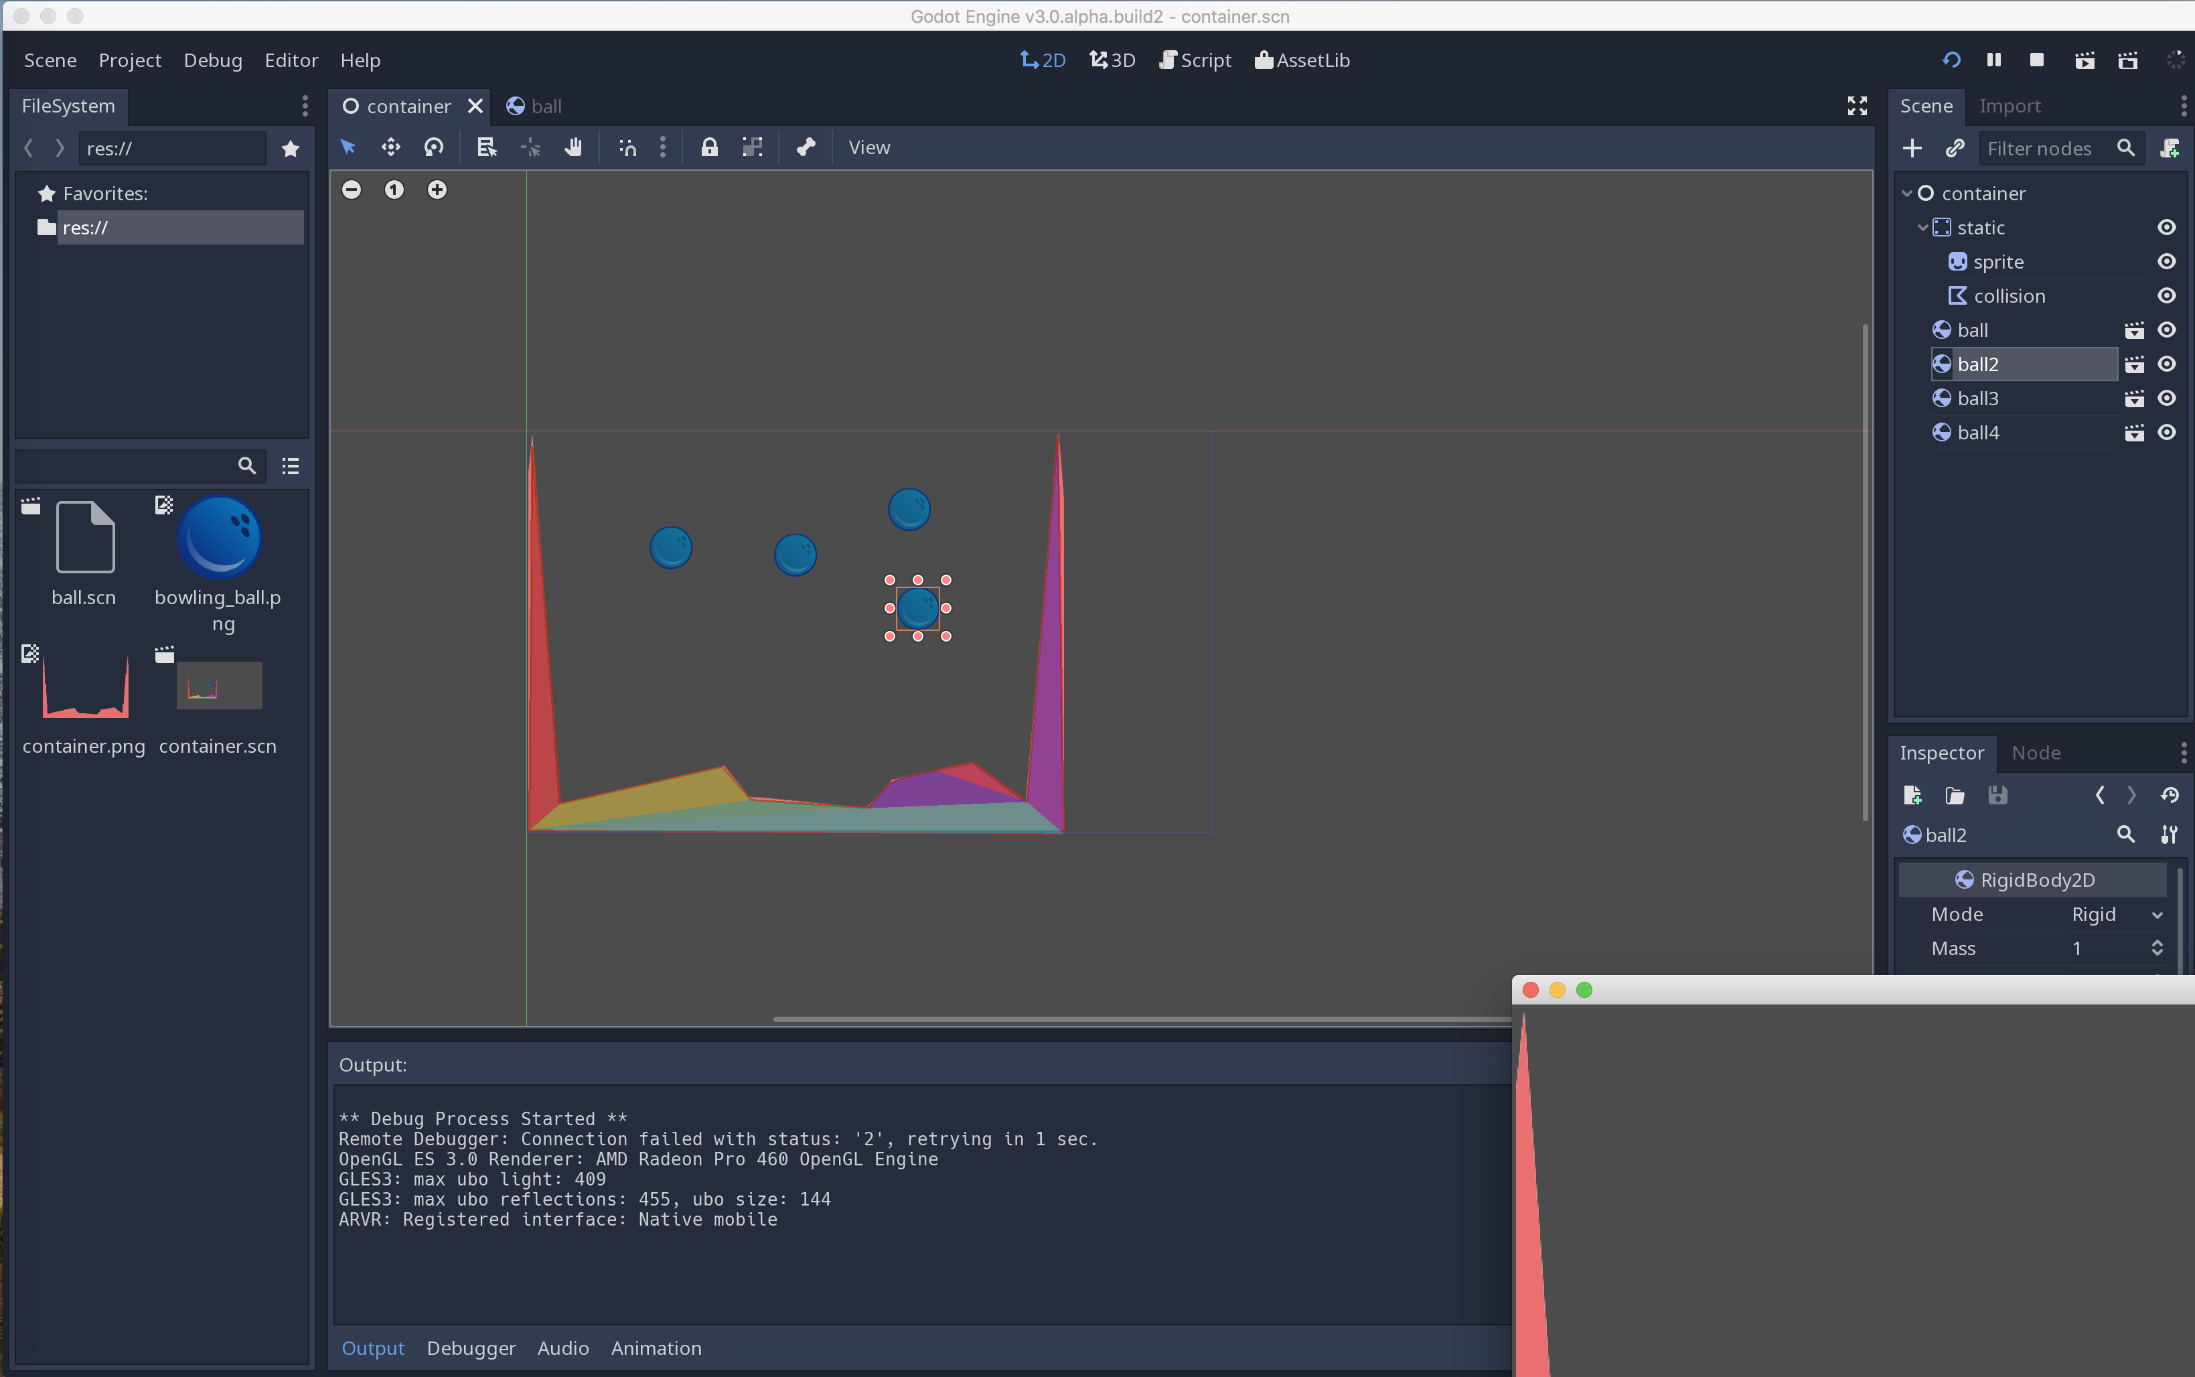Activate the Rotate Mode tool

435,147
